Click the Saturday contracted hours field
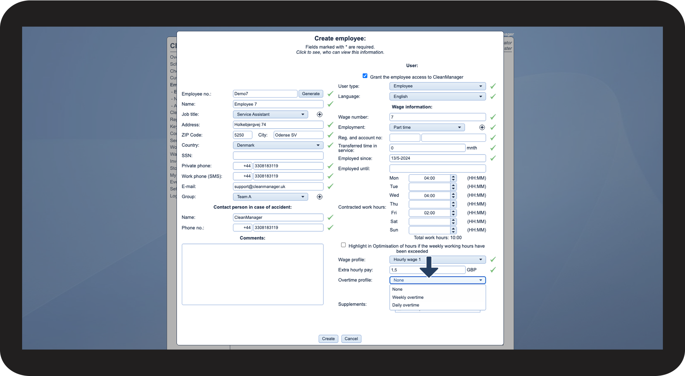Viewport: 685px width, 376px height. (x=430, y=221)
